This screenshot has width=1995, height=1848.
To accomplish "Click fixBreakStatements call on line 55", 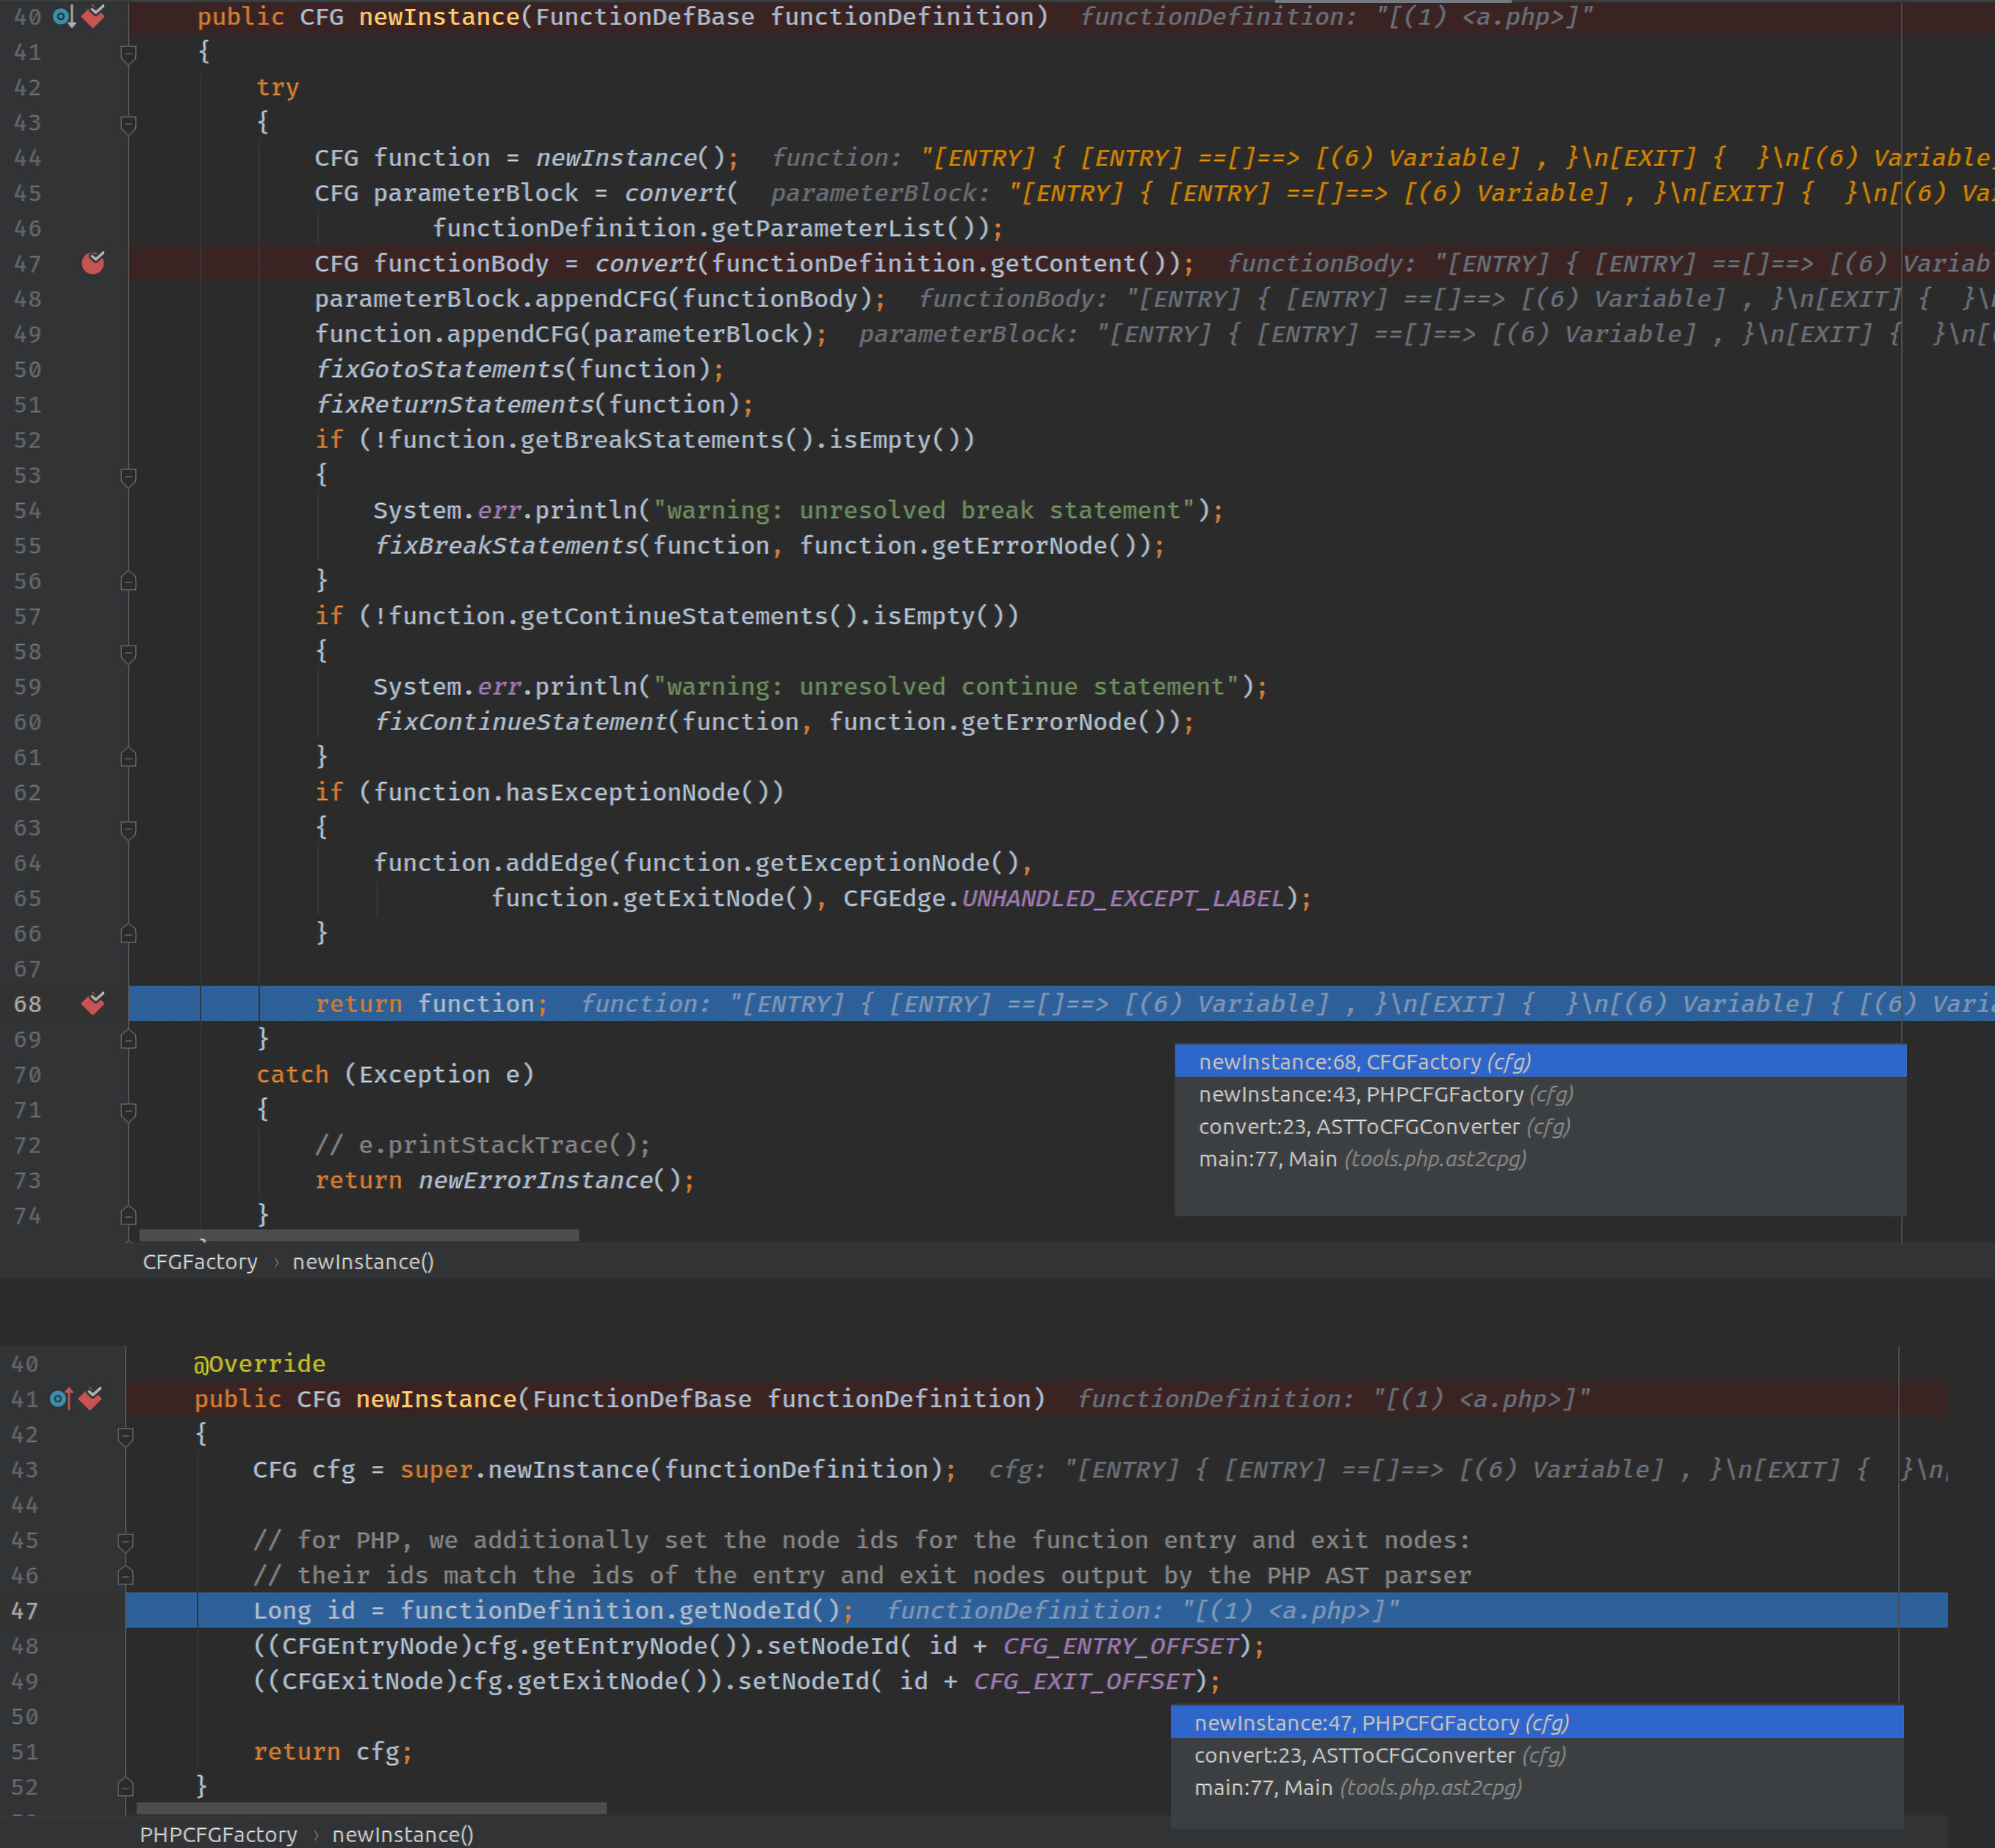I will (x=506, y=545).
